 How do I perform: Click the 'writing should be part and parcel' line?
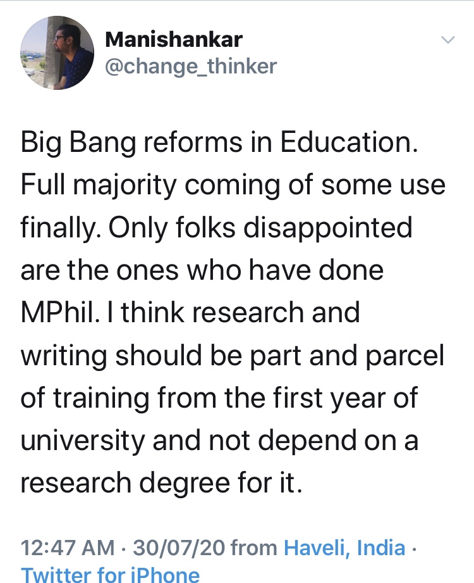[233, 356]
